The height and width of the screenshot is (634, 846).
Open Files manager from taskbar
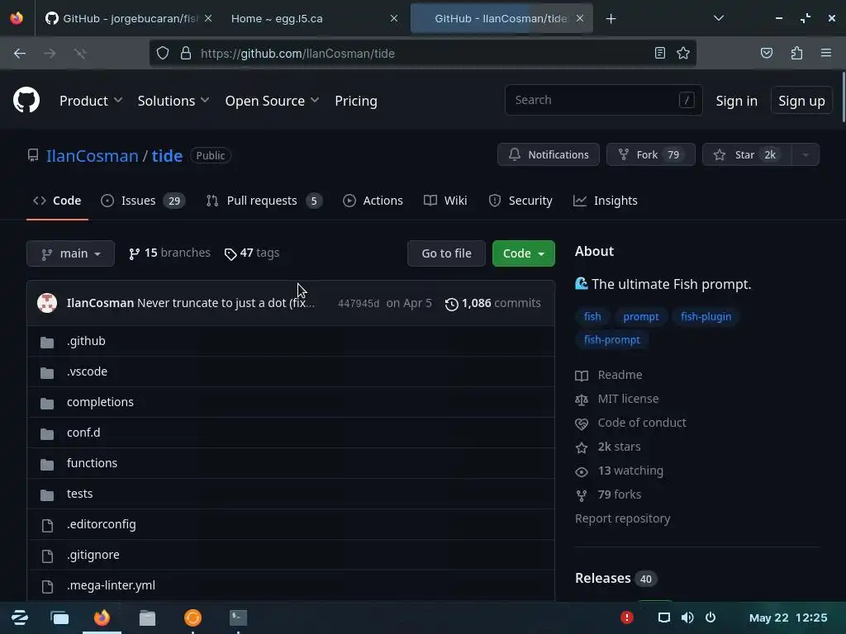(147, 617)
